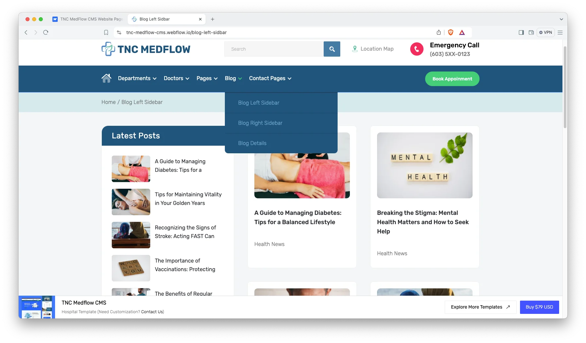
Task: Click the Book Appointment button
Action: (452, 79)
